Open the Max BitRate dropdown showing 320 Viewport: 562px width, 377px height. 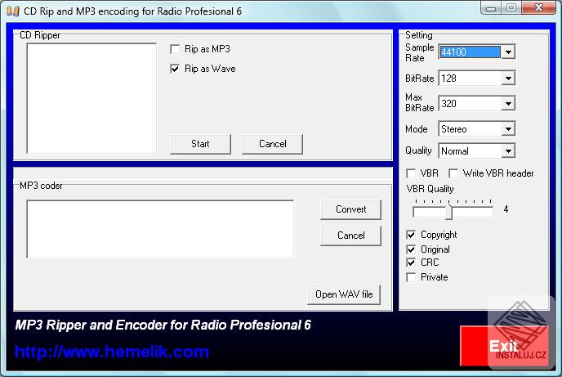click(x=508, y=104)
